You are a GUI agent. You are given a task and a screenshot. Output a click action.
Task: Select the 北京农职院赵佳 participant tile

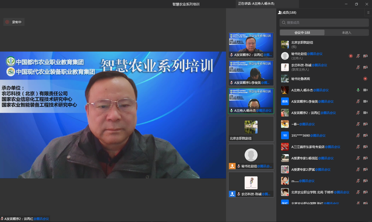point(251,129)
